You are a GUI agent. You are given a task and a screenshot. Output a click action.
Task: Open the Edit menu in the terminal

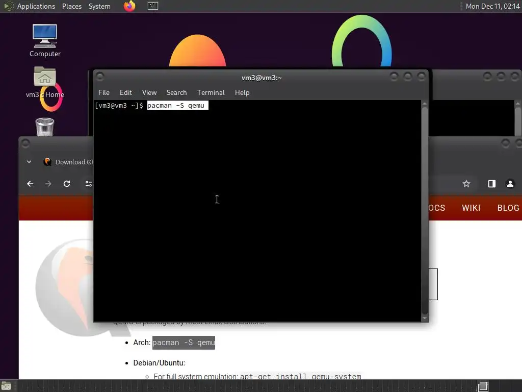pos(125,93)
